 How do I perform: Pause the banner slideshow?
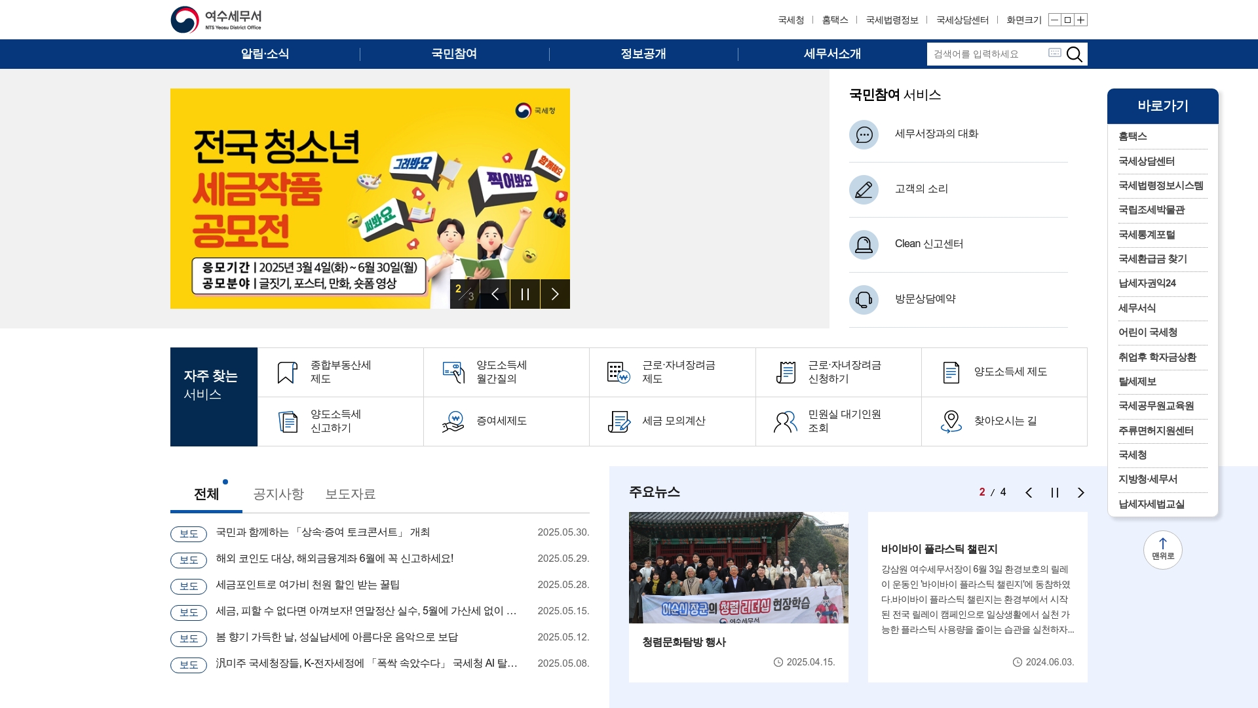(x=525, y=294)
